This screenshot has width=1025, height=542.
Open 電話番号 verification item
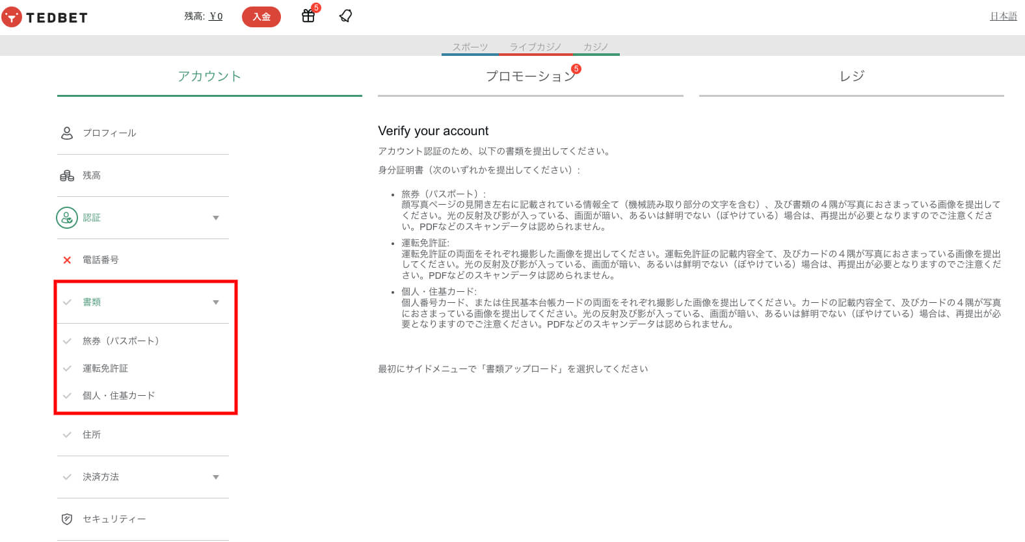point(101,260)
